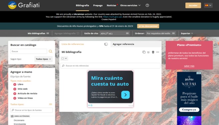Click the Kavak ad info icon
This screenshot has height=125, width=219.
(x=91, y=105)
